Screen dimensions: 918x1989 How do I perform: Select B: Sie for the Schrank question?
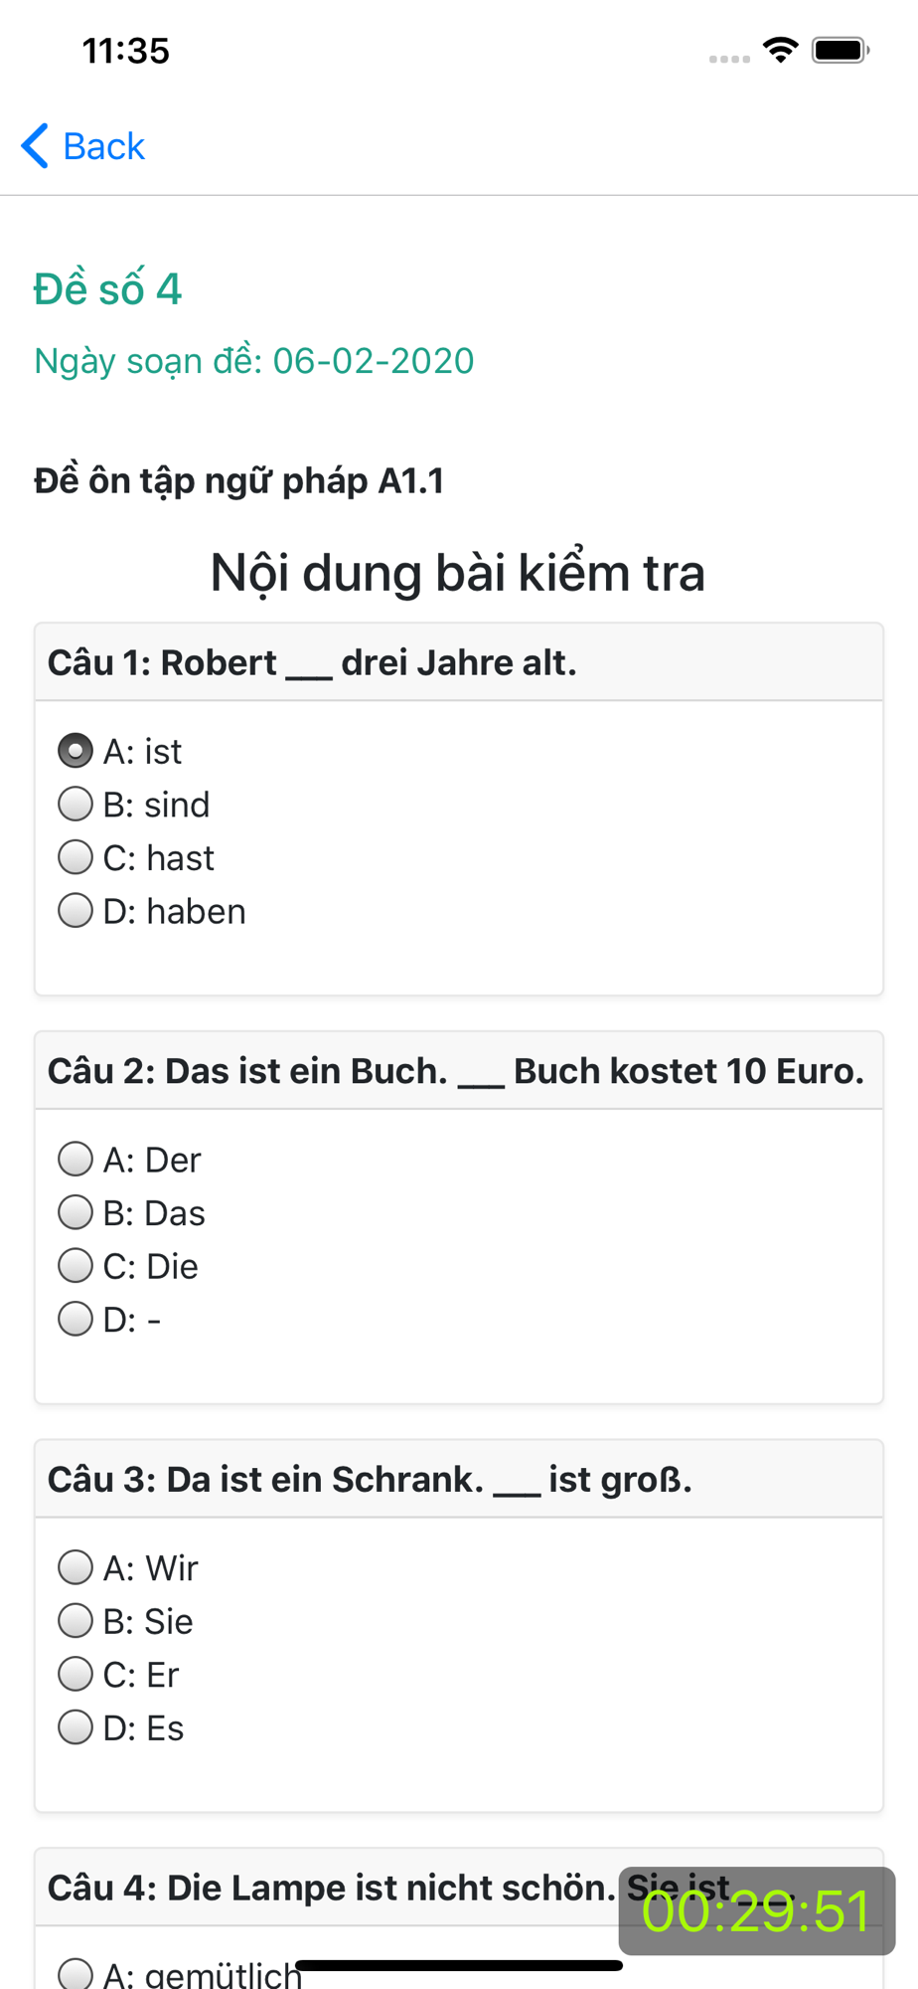coord(76,1621)
